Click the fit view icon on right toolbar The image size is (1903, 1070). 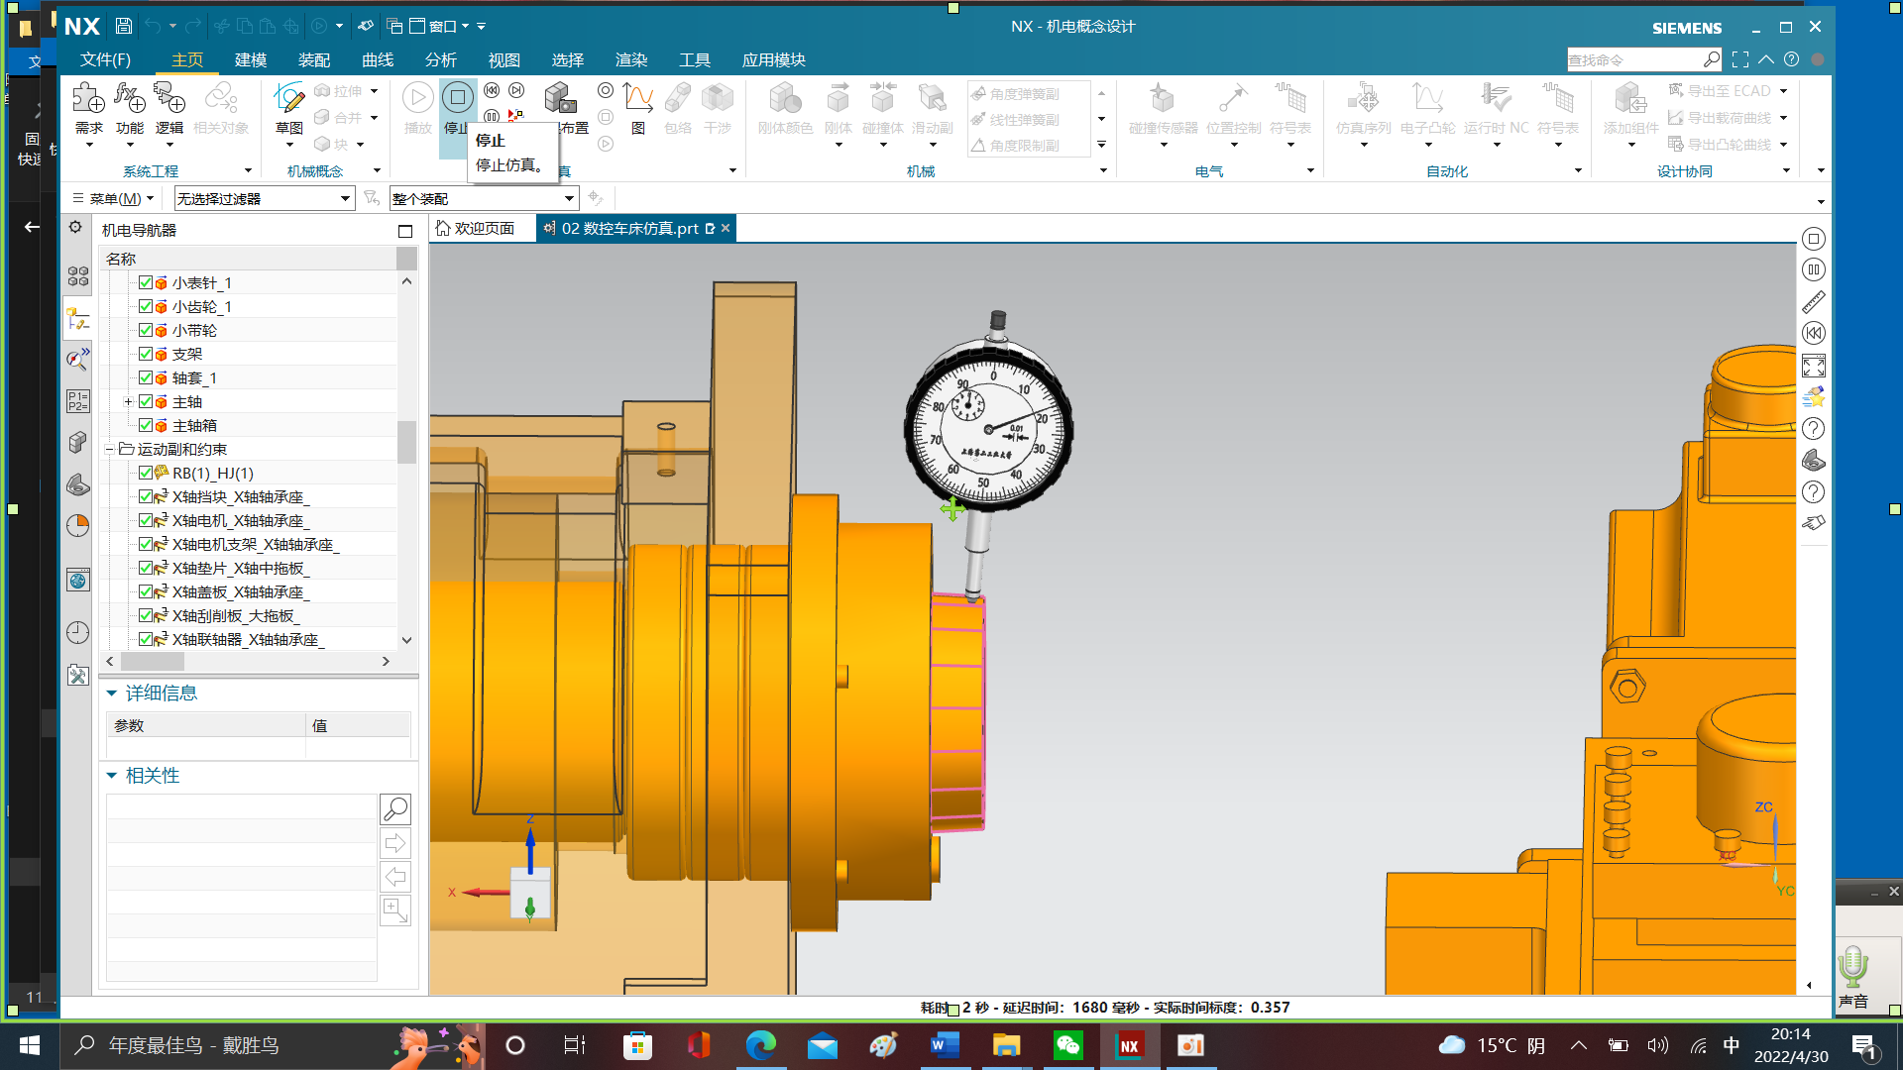1813,366
